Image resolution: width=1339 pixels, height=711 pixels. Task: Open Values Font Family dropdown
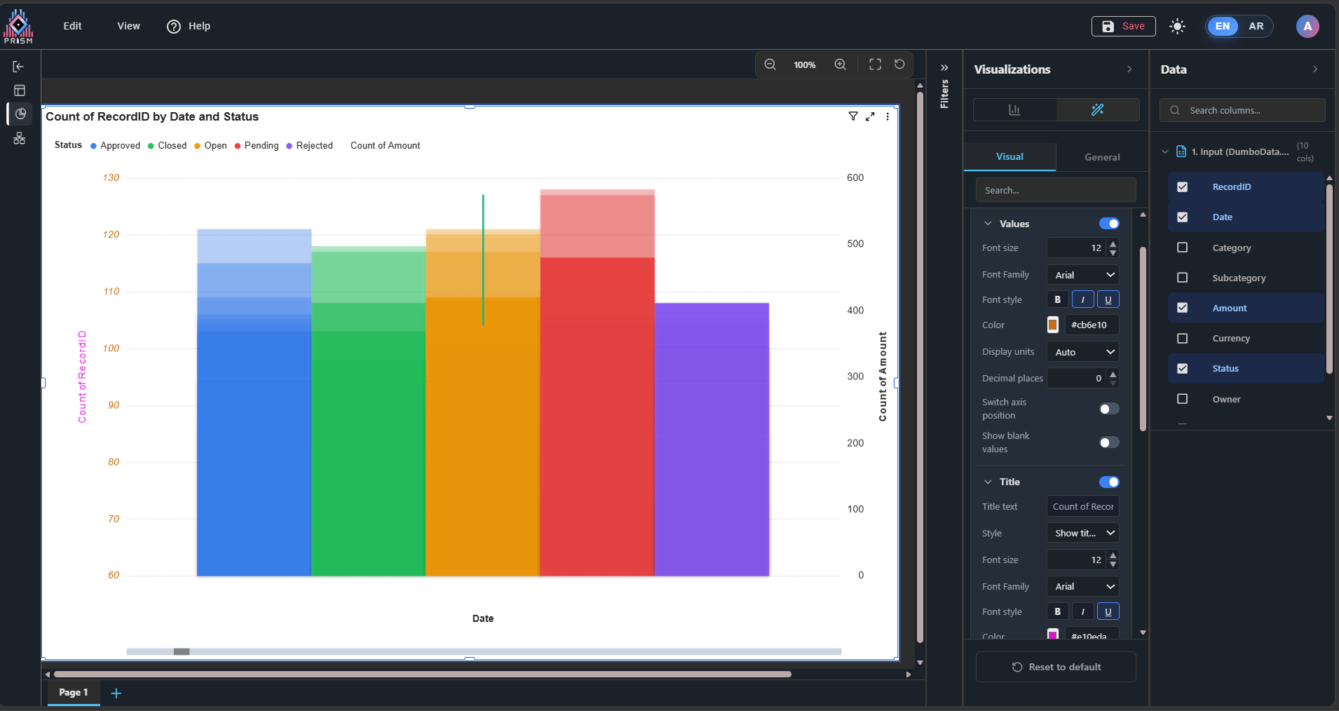[x=1082, y=275]
